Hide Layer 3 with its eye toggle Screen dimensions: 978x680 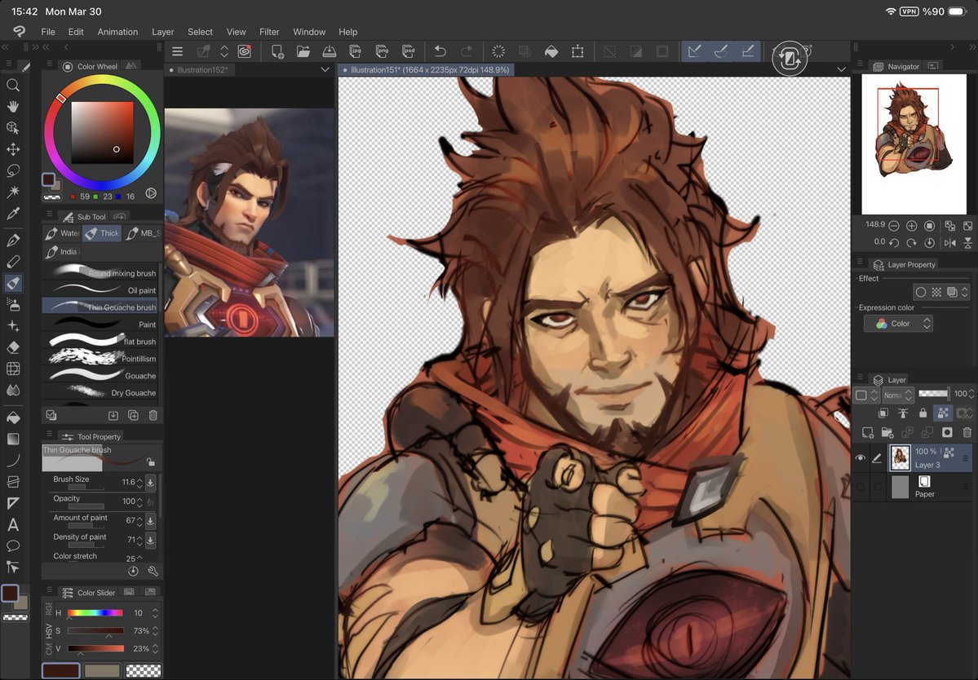click(x=861, y=458)
